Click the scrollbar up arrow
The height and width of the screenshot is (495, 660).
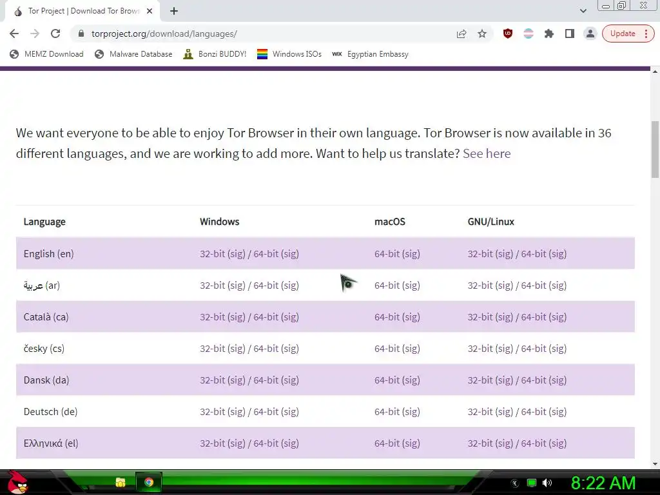(x=655, y=72)
